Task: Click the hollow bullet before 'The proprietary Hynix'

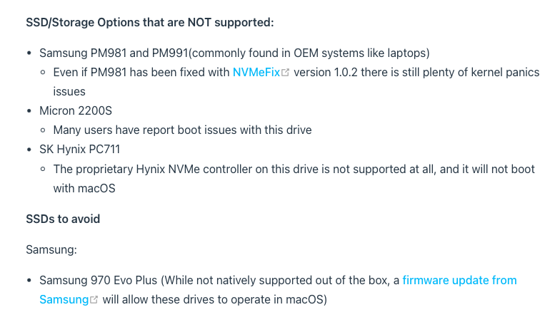Action: [x=44, y=170]
